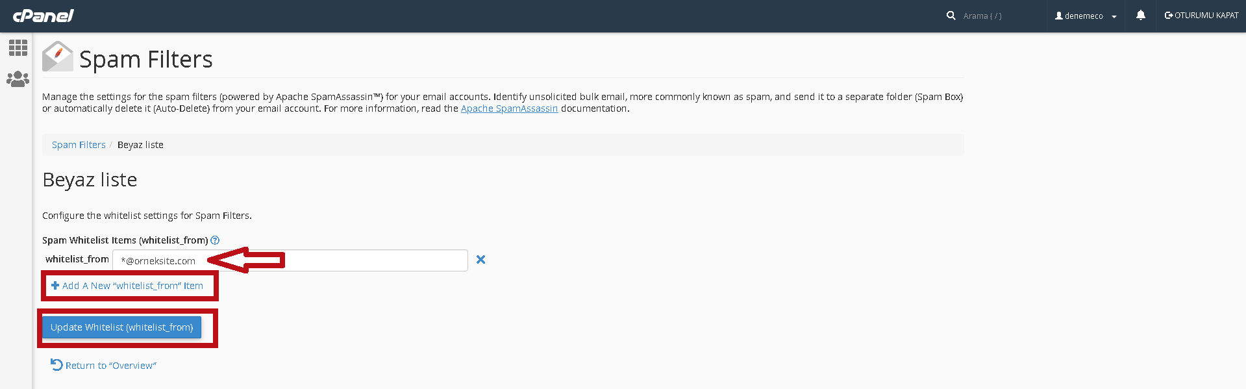
Task: Open the notifications bell
Action: (x=1141, y=15)
